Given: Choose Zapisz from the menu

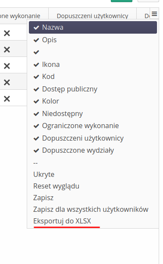Looking at the screenshot, I should coord(43,198).
